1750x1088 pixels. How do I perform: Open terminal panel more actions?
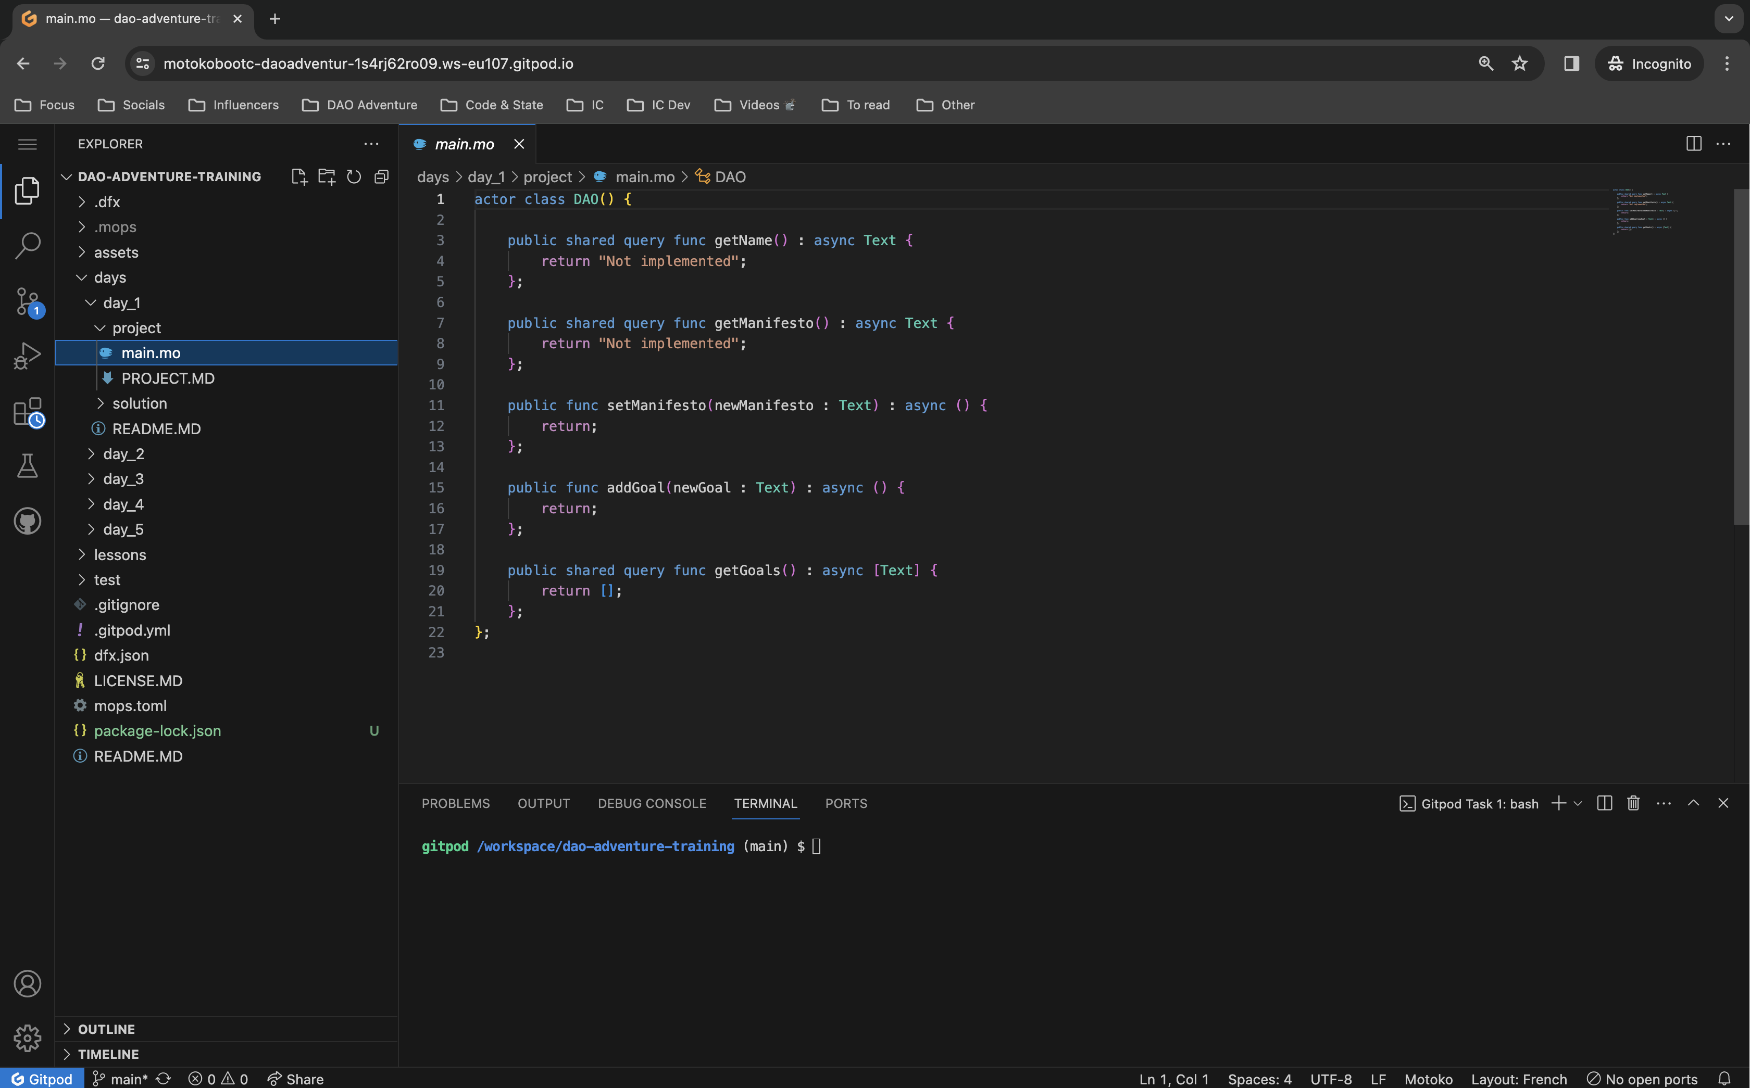1664,803
